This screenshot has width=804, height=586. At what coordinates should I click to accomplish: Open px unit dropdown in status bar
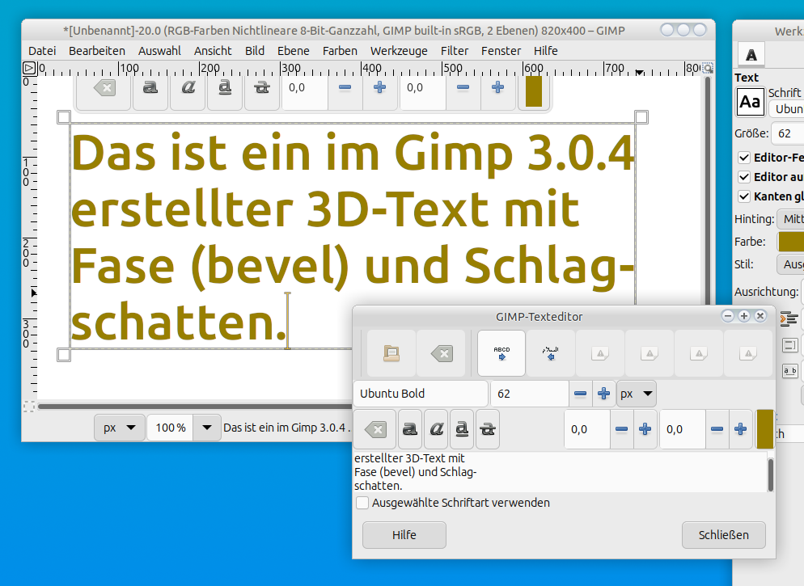click(x=119, y=428)
